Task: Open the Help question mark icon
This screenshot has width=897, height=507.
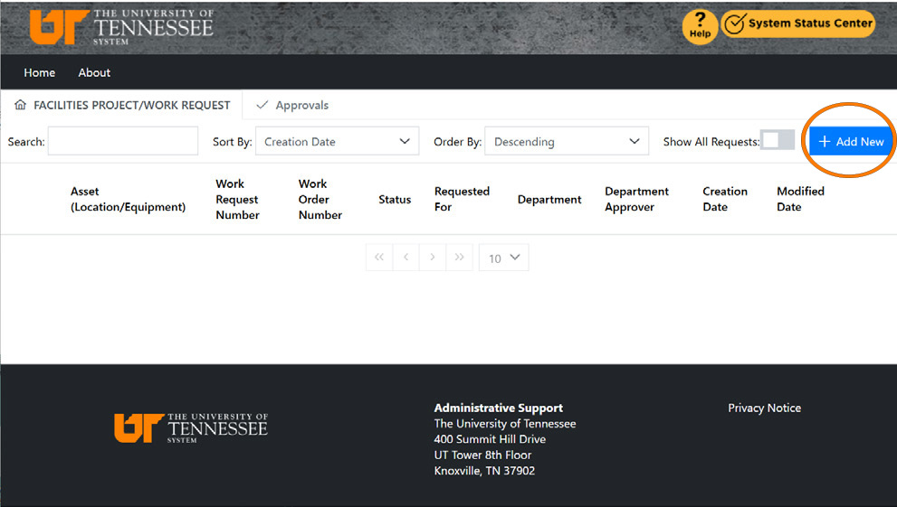Action: (700, 26)
